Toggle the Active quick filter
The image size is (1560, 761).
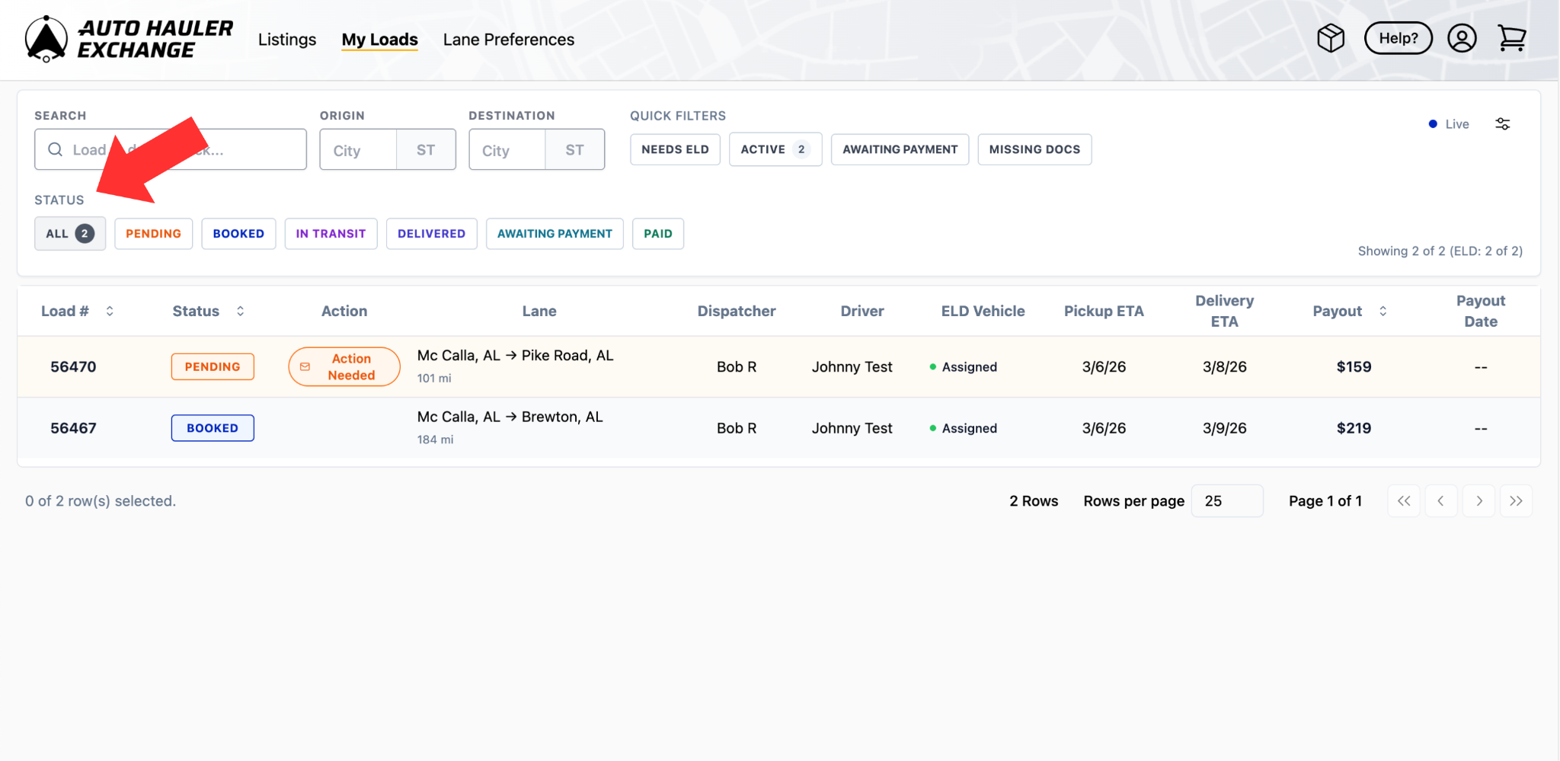point(775,149)
